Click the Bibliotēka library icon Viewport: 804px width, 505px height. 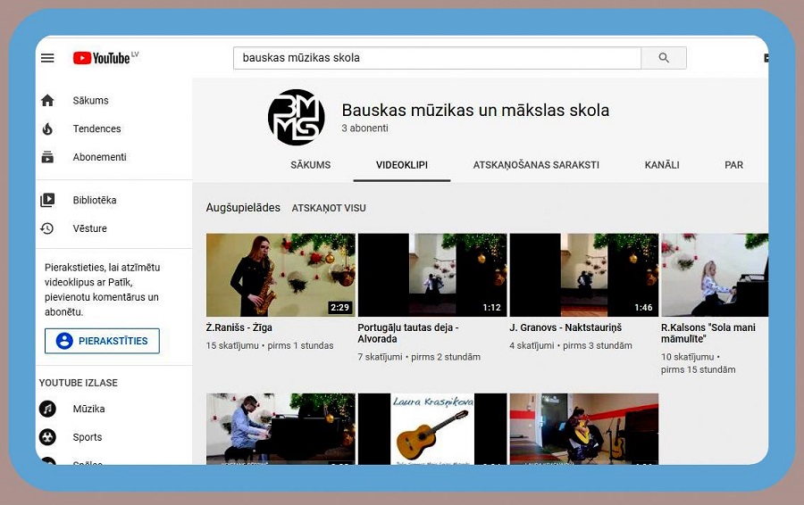[x=47, y=200]
